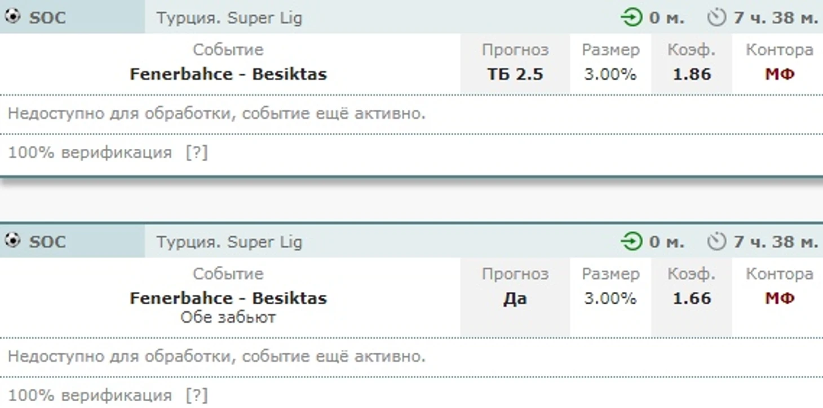Select SOC sport label in the bottom card

(x=47, y=242)
